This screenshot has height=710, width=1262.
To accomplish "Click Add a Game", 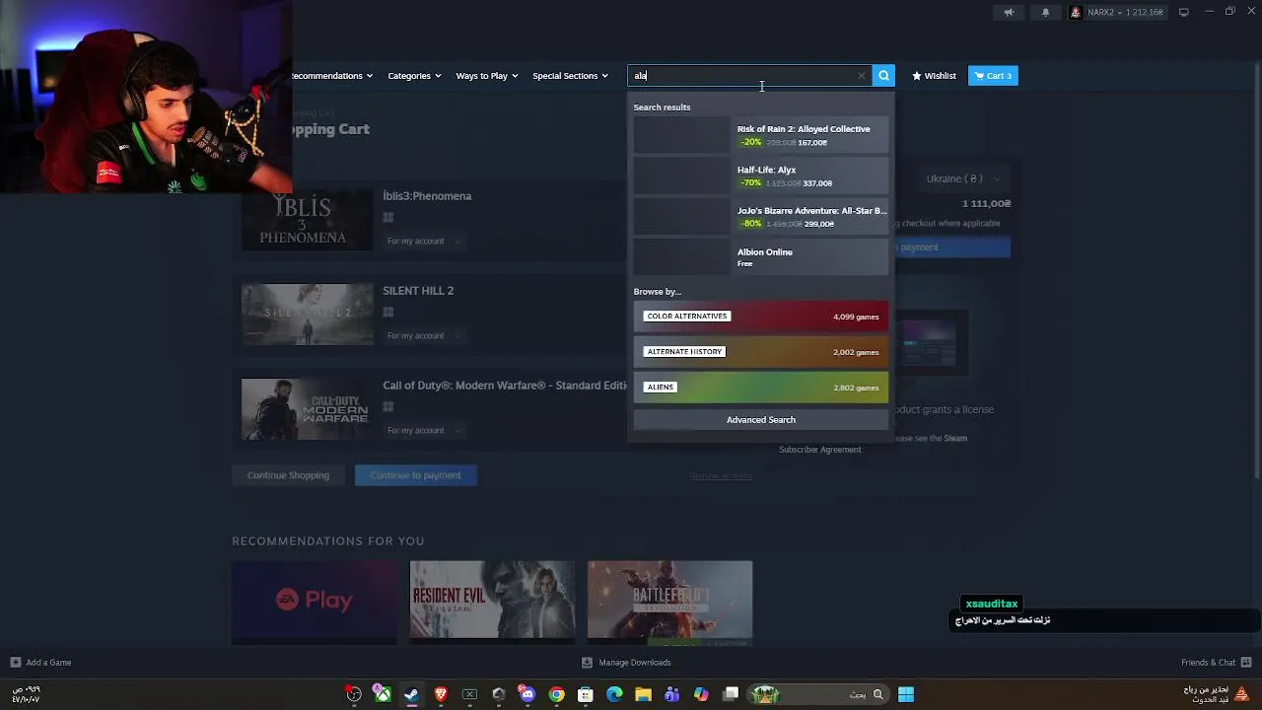I will pyautogui.click(x=40, y=663).
